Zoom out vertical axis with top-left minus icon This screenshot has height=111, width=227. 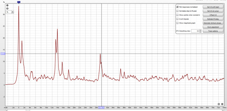click(7, 9)
